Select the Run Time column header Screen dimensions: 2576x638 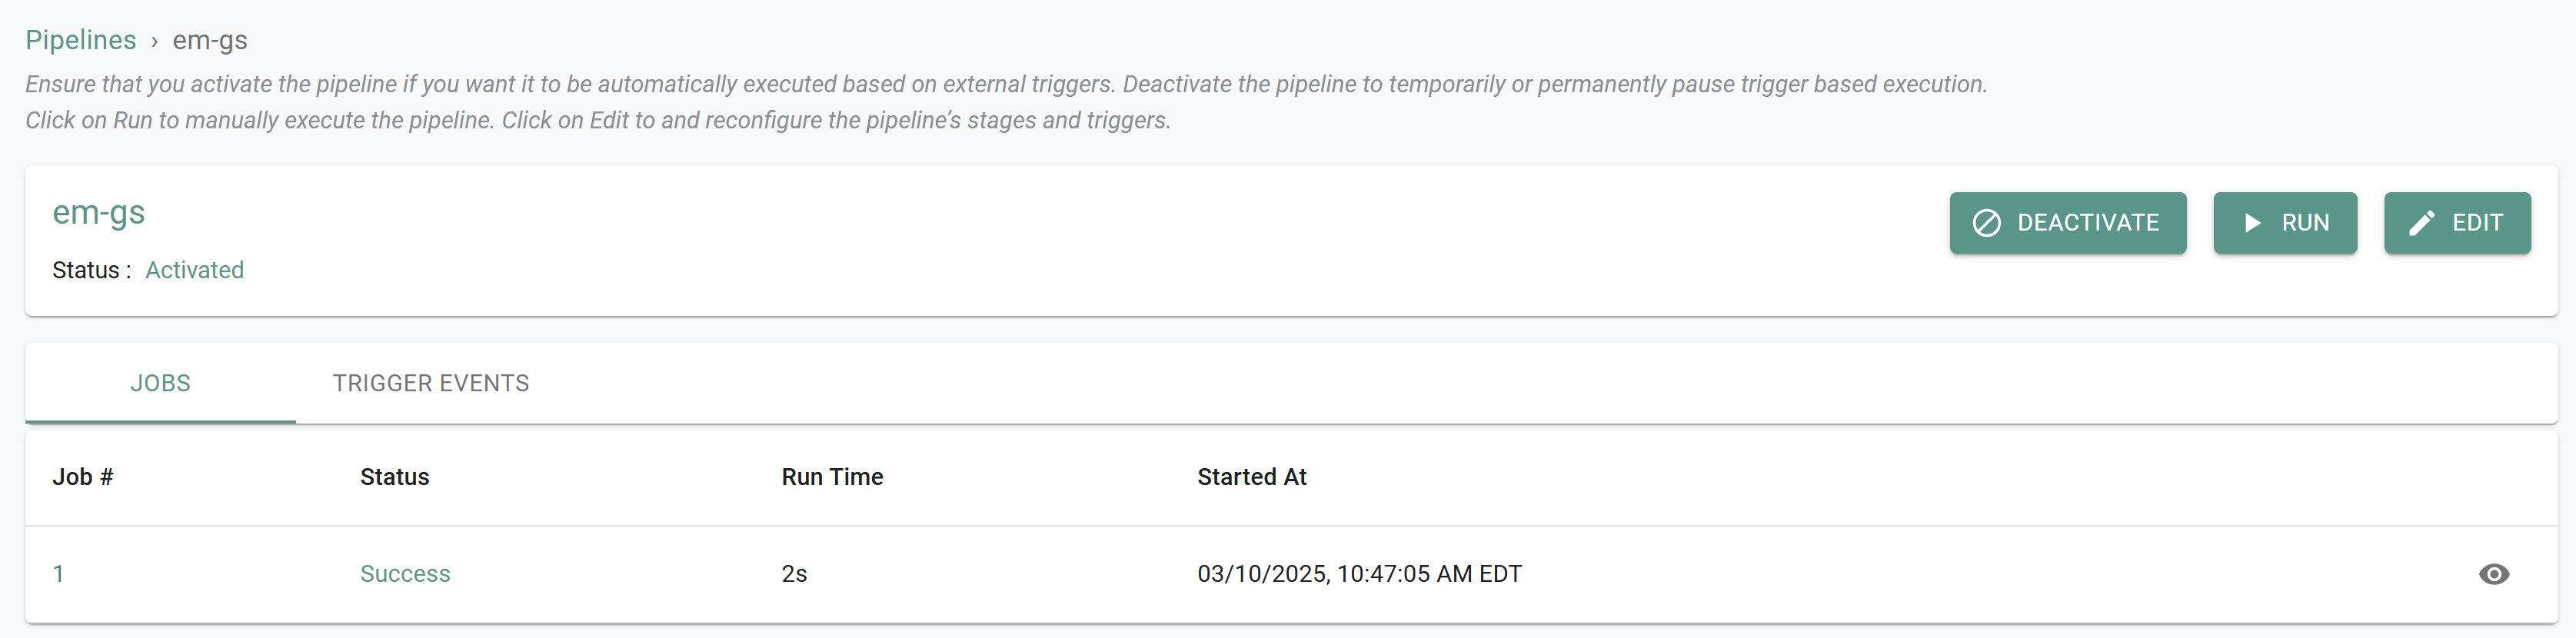(832, 477)
